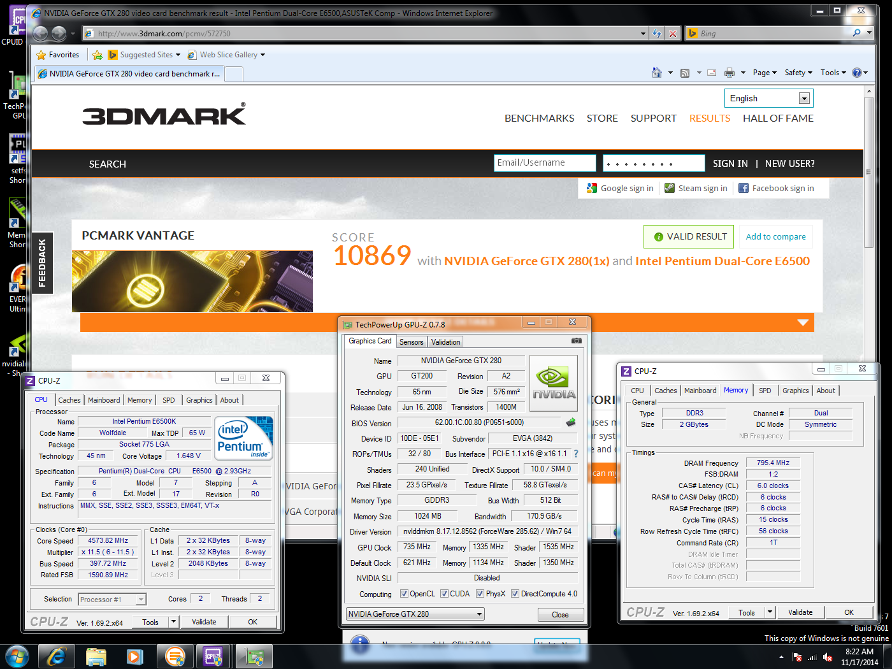Image resolution: width=892 pixels, height=669 pixels.
Task: Open SPD tab in right CPU-Z window
Action: pyautogui.click(x=765, y=391)
